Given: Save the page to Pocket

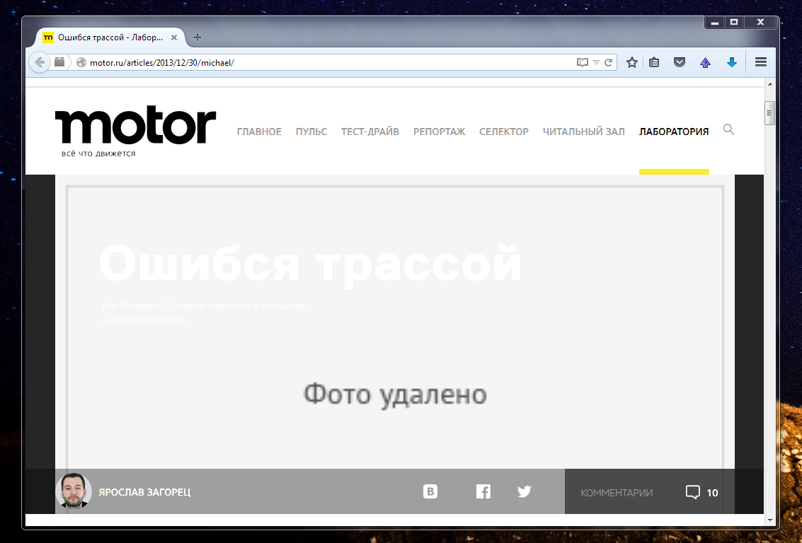Looking at the screenshot, I should 679,62.
